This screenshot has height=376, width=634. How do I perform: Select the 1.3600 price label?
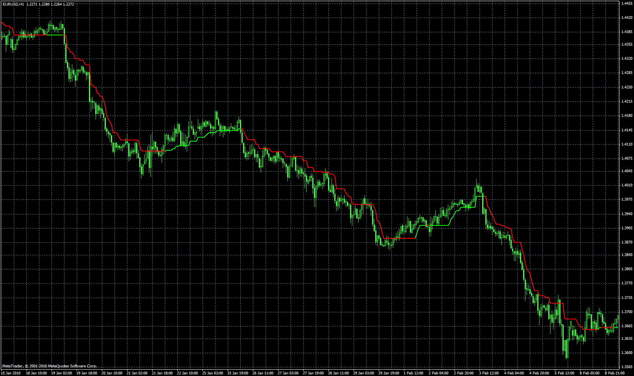[627, 353]
